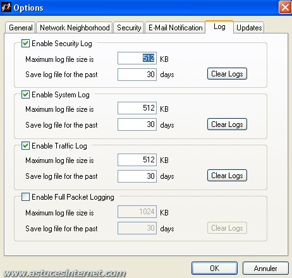Click the Options window title bar icon

(6, 7)
